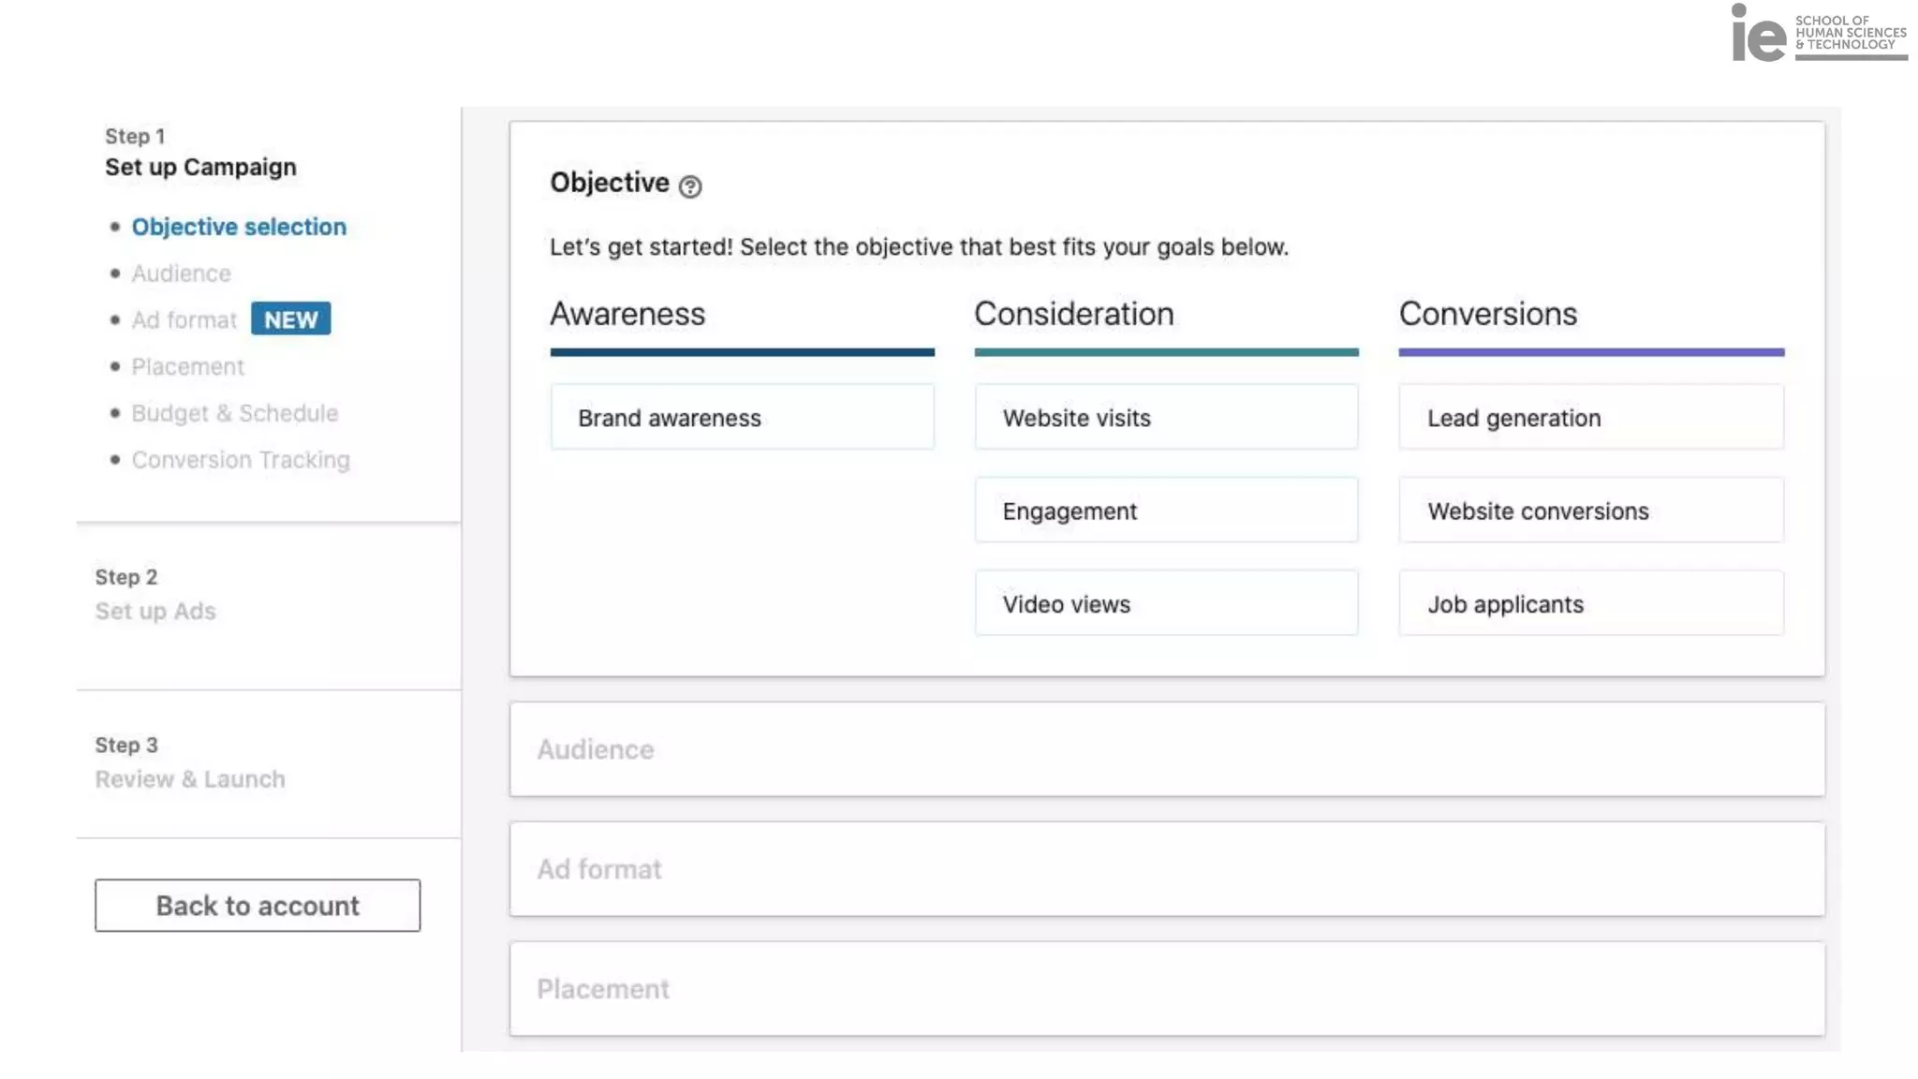Click the NEW badge beside Ad format

pyautogui.click(x=290, y=319)
